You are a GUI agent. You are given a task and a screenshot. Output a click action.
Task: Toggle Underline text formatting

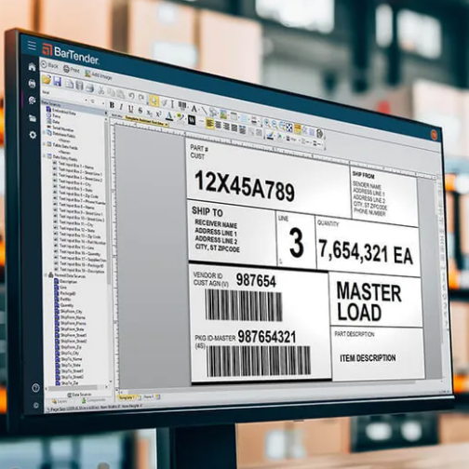pos(131,109)
